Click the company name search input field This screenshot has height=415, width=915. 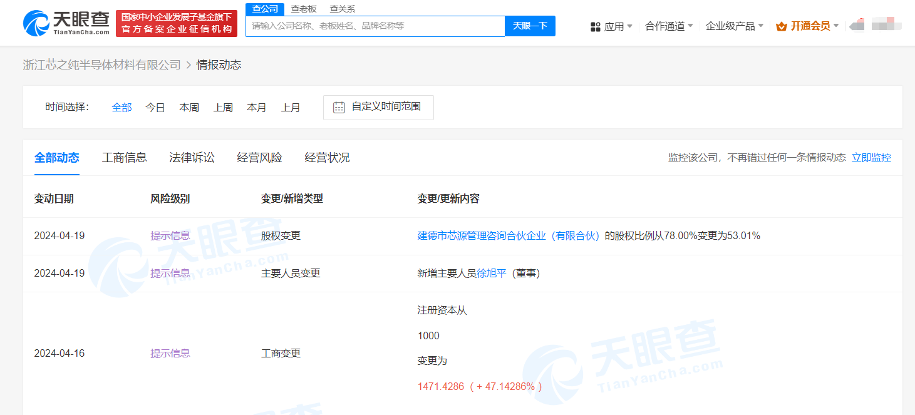(375, 26)
